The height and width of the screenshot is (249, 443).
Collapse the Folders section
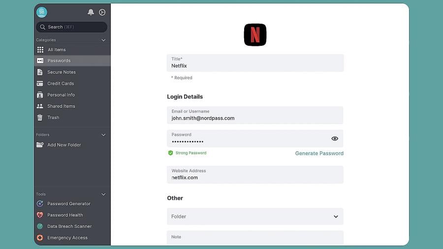coord(103,135)
